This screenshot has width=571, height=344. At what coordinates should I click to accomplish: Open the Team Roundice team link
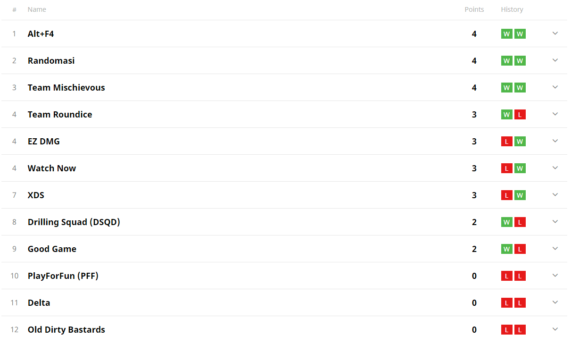coord(60,114)
